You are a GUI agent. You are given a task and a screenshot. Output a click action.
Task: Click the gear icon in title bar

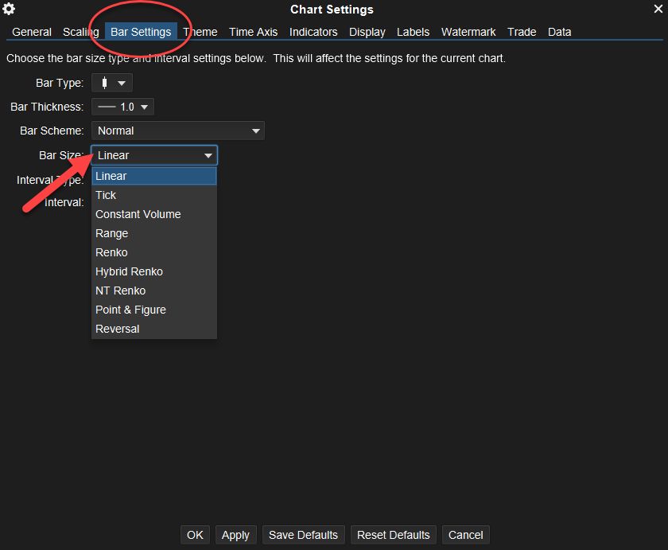click(x=10, y=10)
